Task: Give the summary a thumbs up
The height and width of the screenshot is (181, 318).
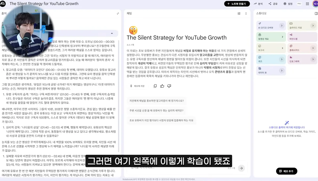Action: pyautogui.click(x=162, y=86)
